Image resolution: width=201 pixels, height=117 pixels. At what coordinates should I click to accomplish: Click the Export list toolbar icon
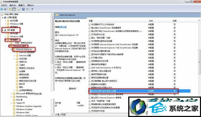tap(19, 9)
